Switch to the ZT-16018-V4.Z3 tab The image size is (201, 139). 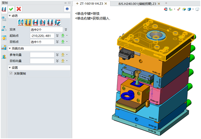[x=91, y=4]
